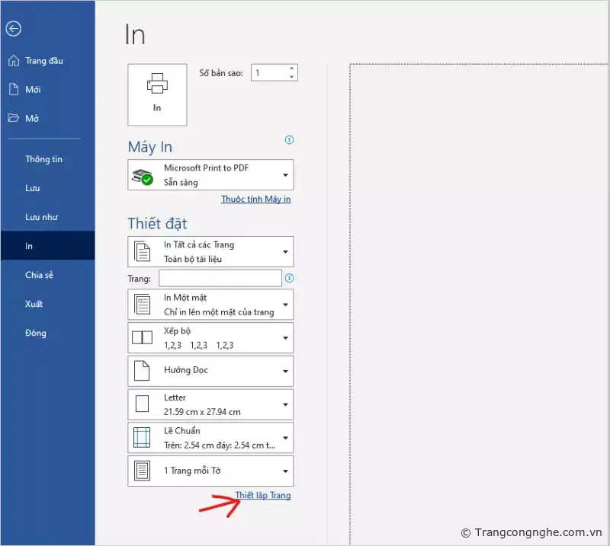
Task: Expand Microsoft Print to PDF printer dropdown
Action: [210, 175]
